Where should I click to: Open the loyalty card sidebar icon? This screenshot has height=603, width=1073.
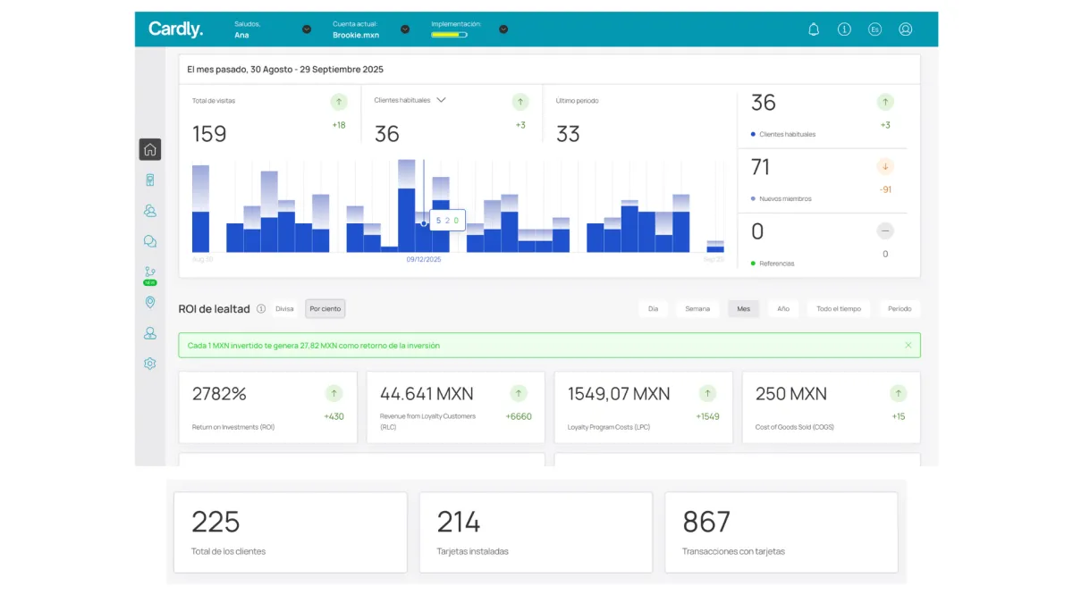point(150,180)
